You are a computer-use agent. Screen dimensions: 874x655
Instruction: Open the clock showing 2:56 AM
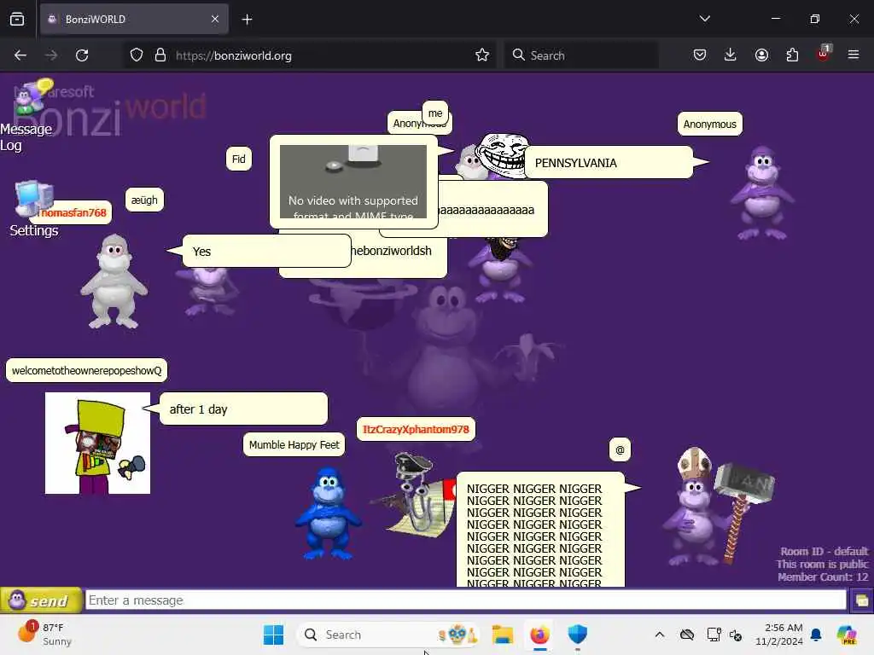click(778, 635)
